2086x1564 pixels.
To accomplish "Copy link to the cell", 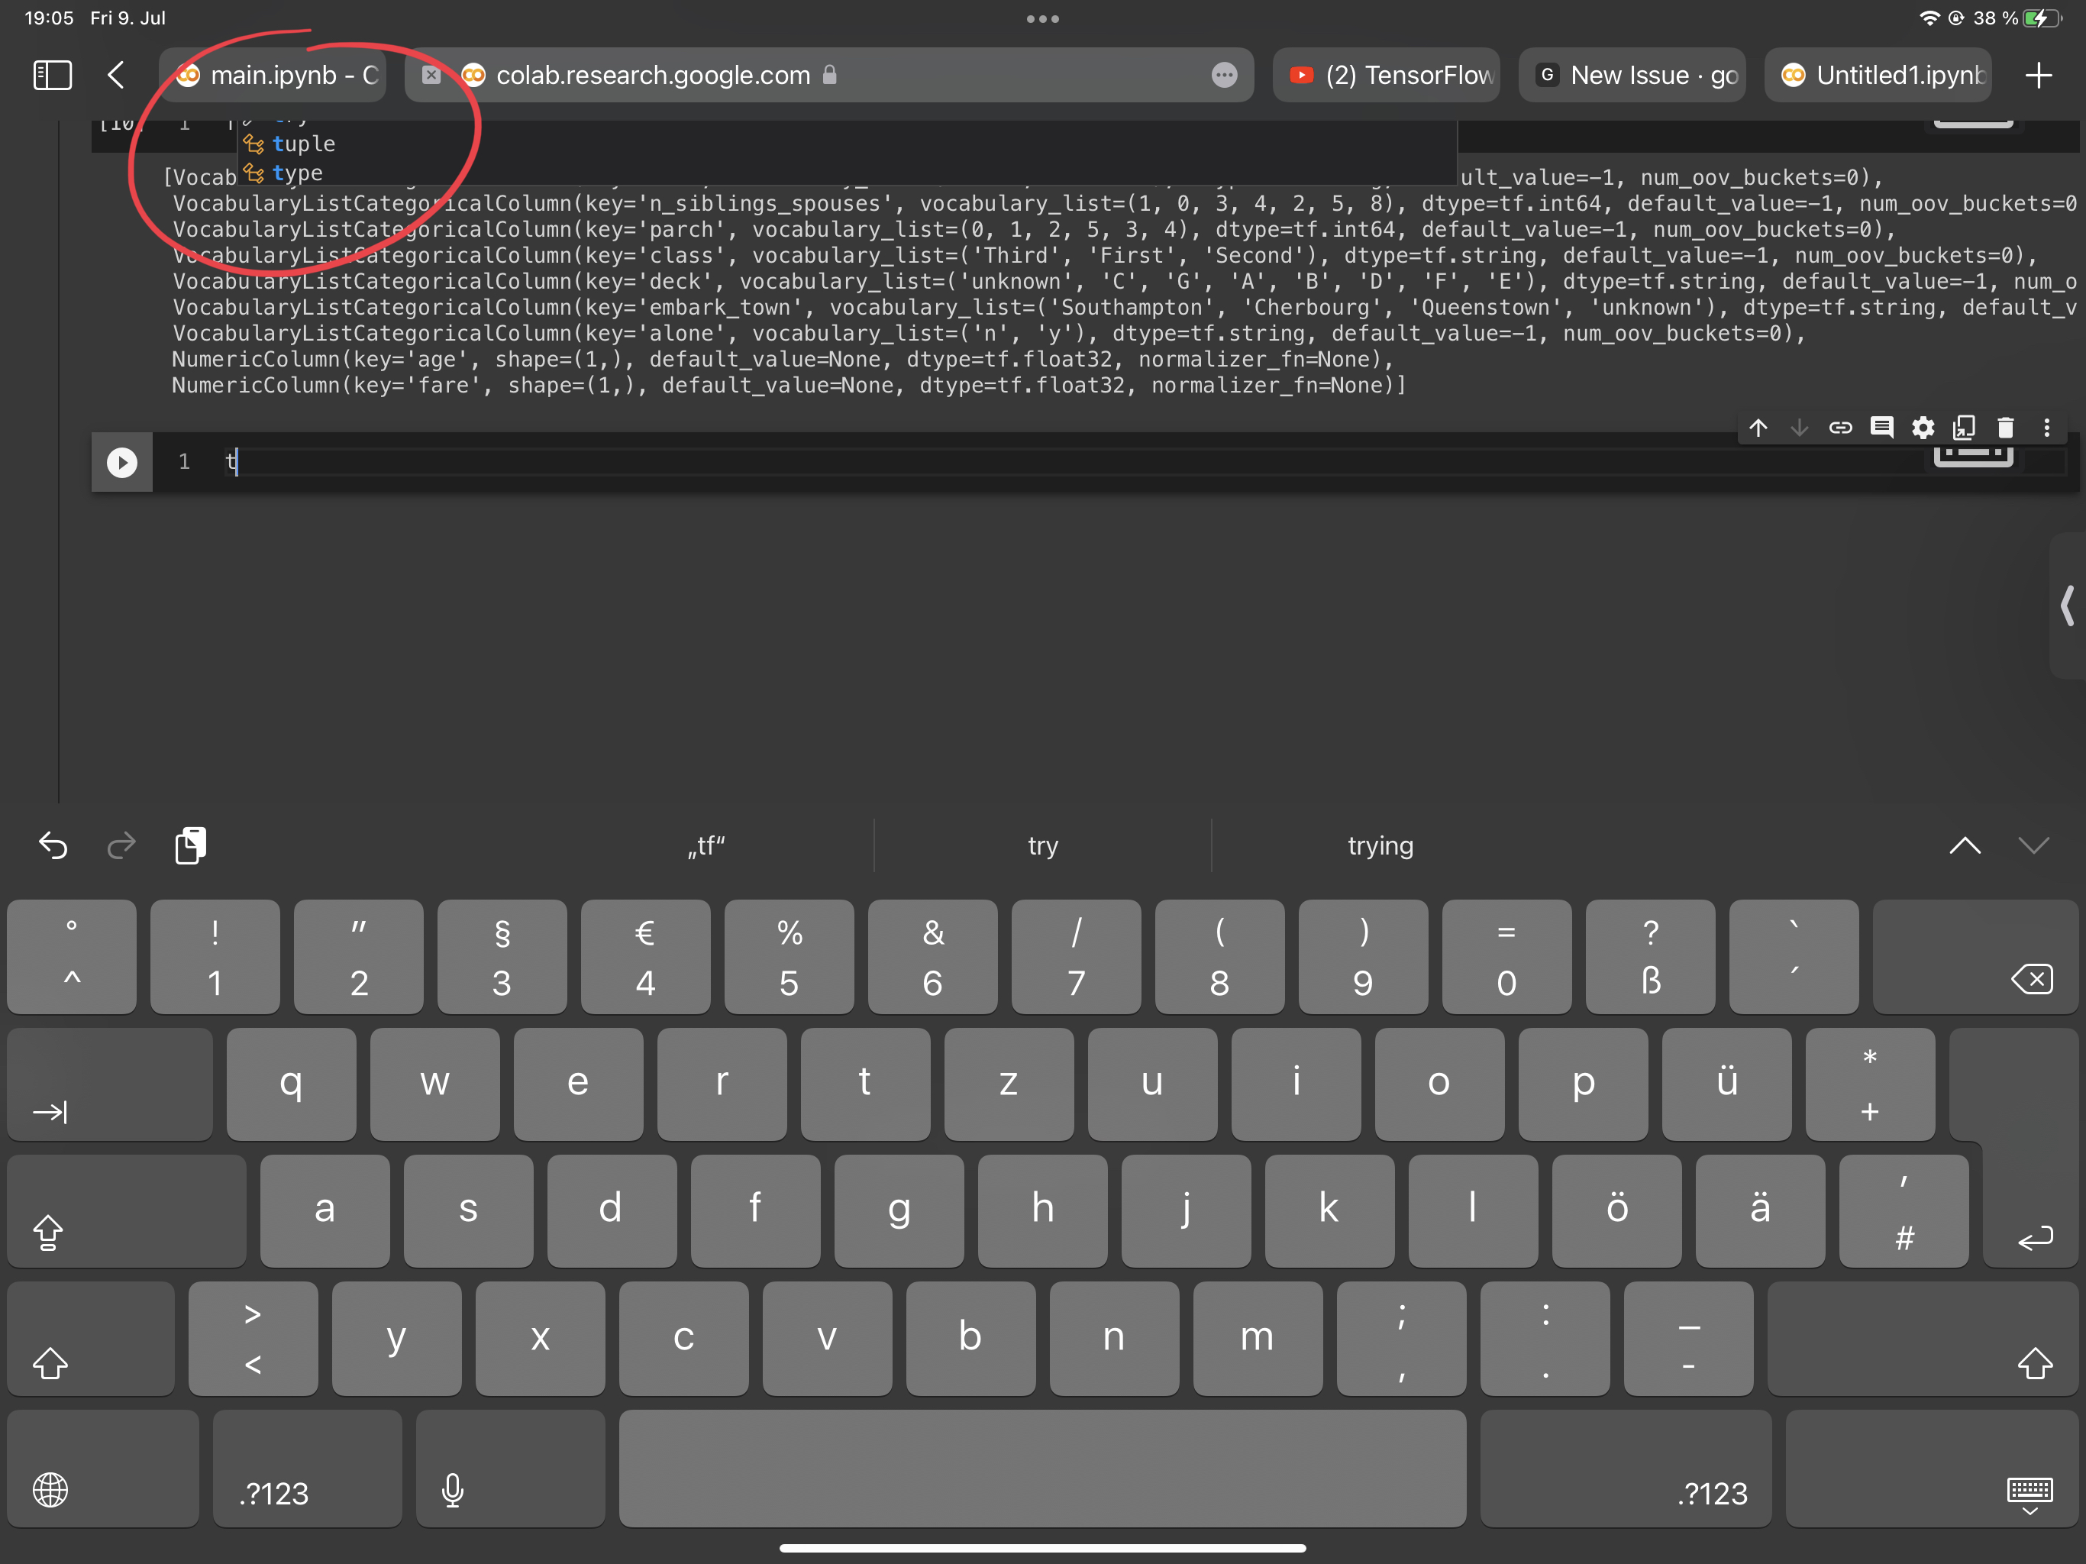I will (1841, 428).
